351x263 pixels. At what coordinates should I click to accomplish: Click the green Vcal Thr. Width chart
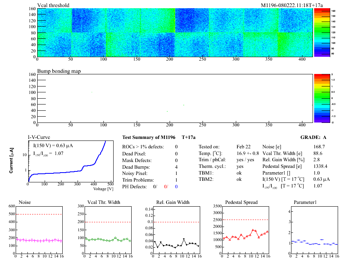tap(108, 230)
